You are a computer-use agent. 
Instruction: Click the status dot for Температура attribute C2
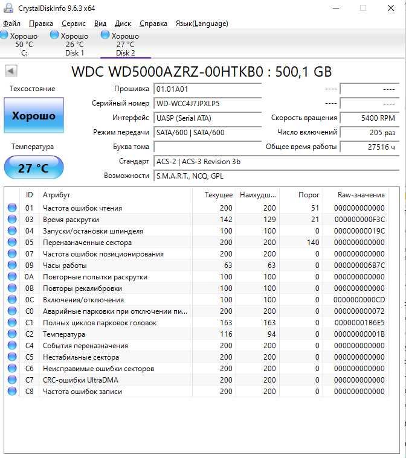[12, 334]
